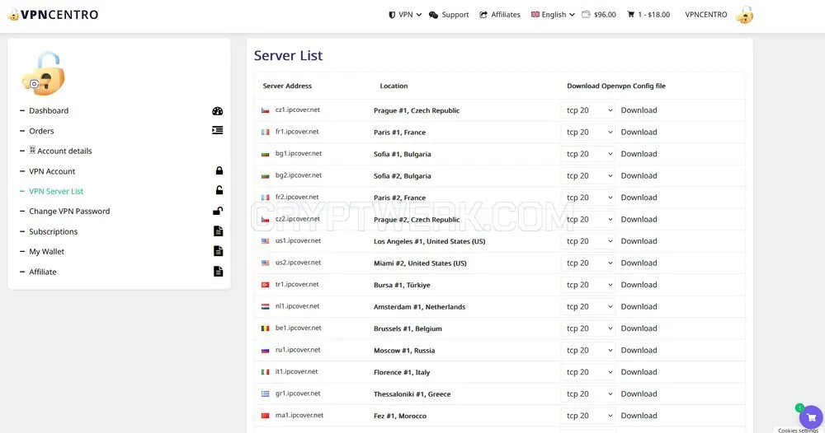This screenshot has width=825, height=433.
Task: Open the tcp 20 dropdown for Moscow #1
Action: click(588, 350)
